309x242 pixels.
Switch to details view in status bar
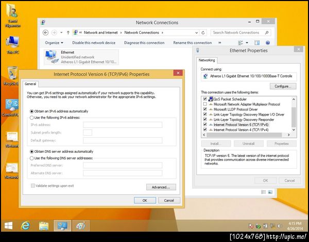(x=263, y=192)
